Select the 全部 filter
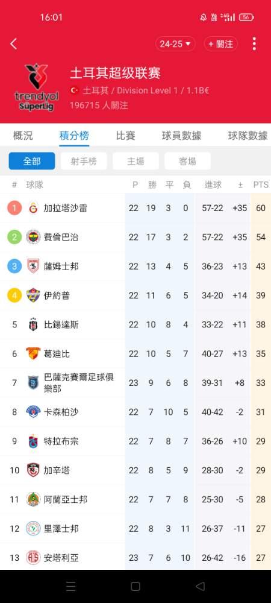This screenshot has height=603, width=271. pos(32,161)
